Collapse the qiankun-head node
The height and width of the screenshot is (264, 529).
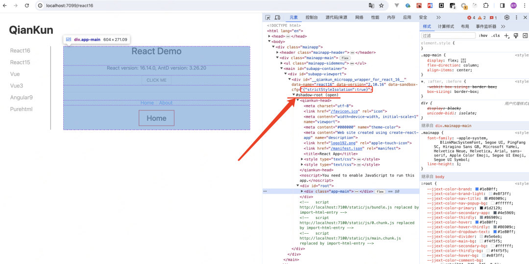298,100
